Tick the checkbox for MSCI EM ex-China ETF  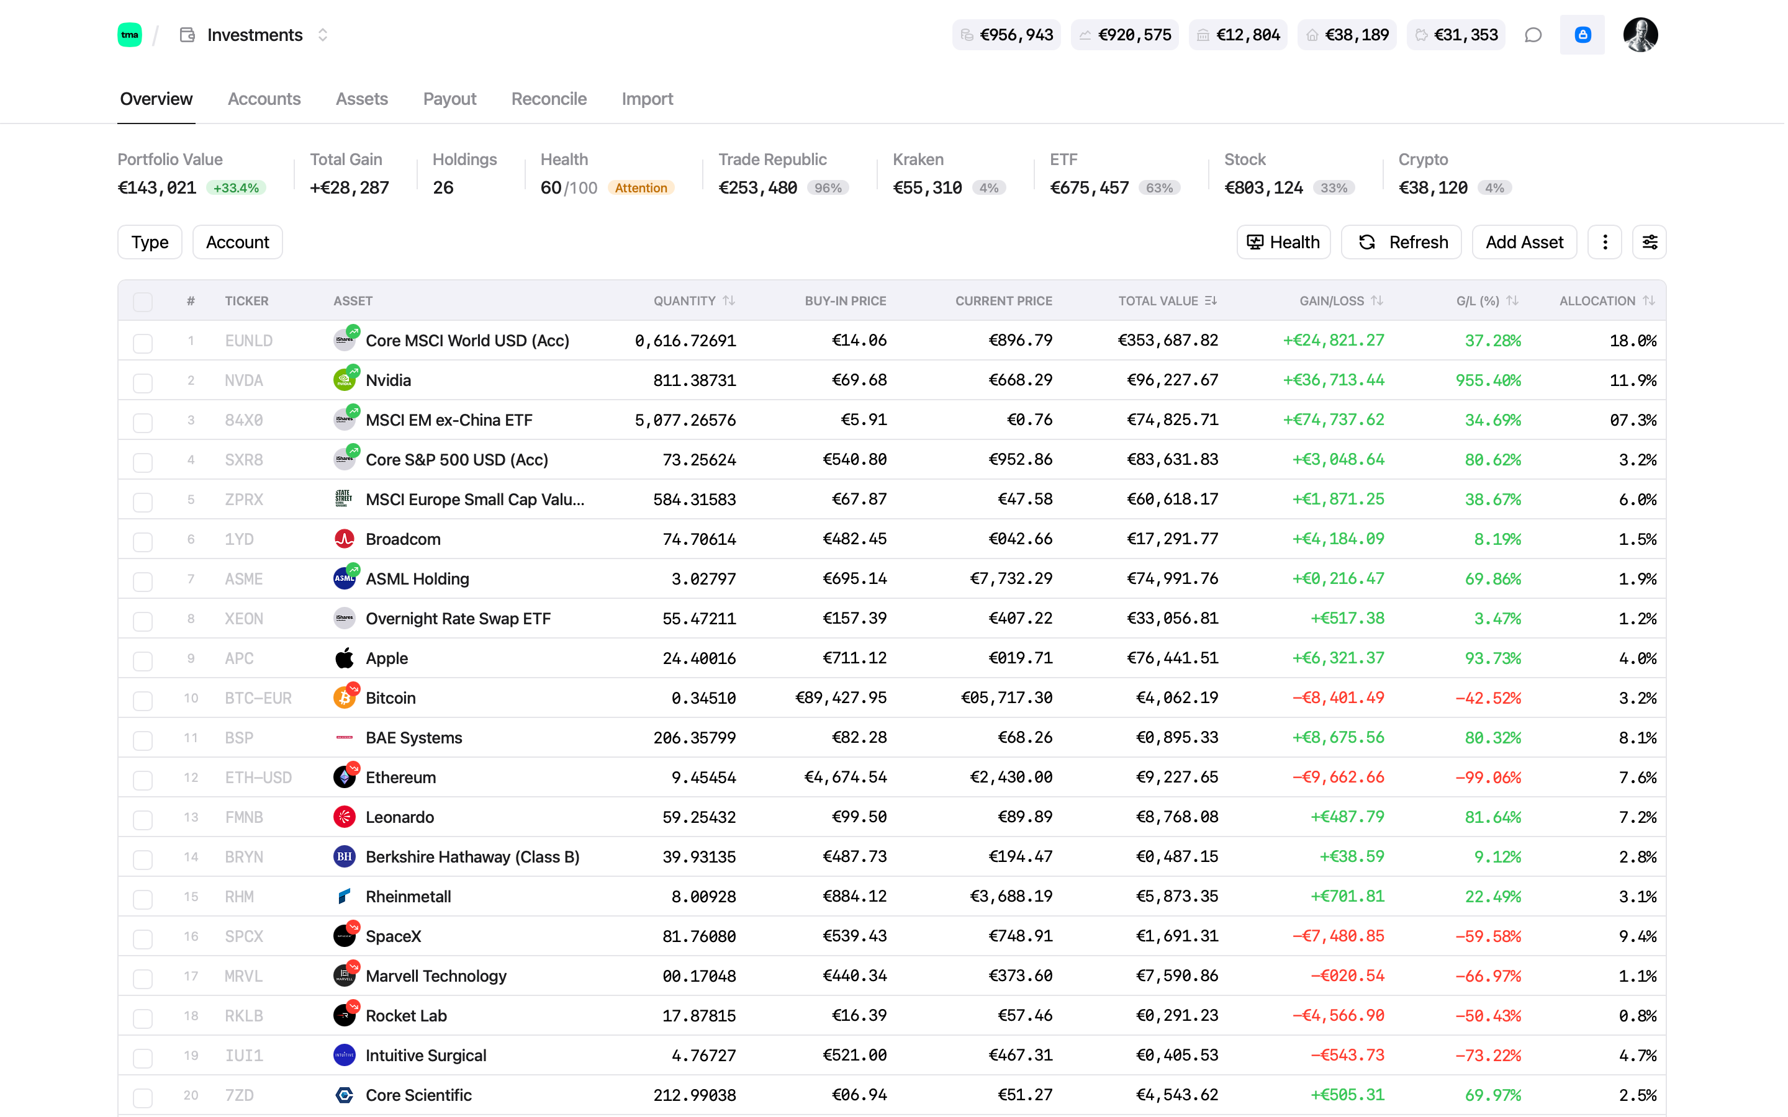(x=143, y=422)
